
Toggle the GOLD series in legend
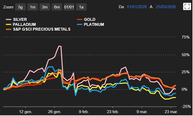coord(90,20)
